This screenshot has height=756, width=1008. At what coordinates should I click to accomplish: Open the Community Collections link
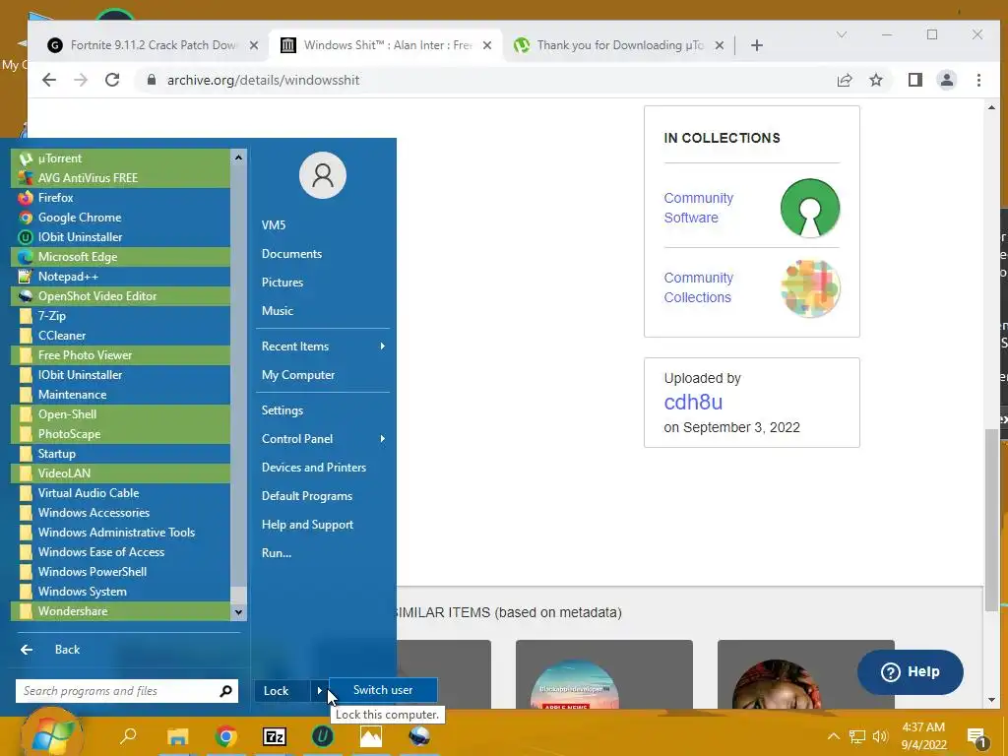(699, 287)
